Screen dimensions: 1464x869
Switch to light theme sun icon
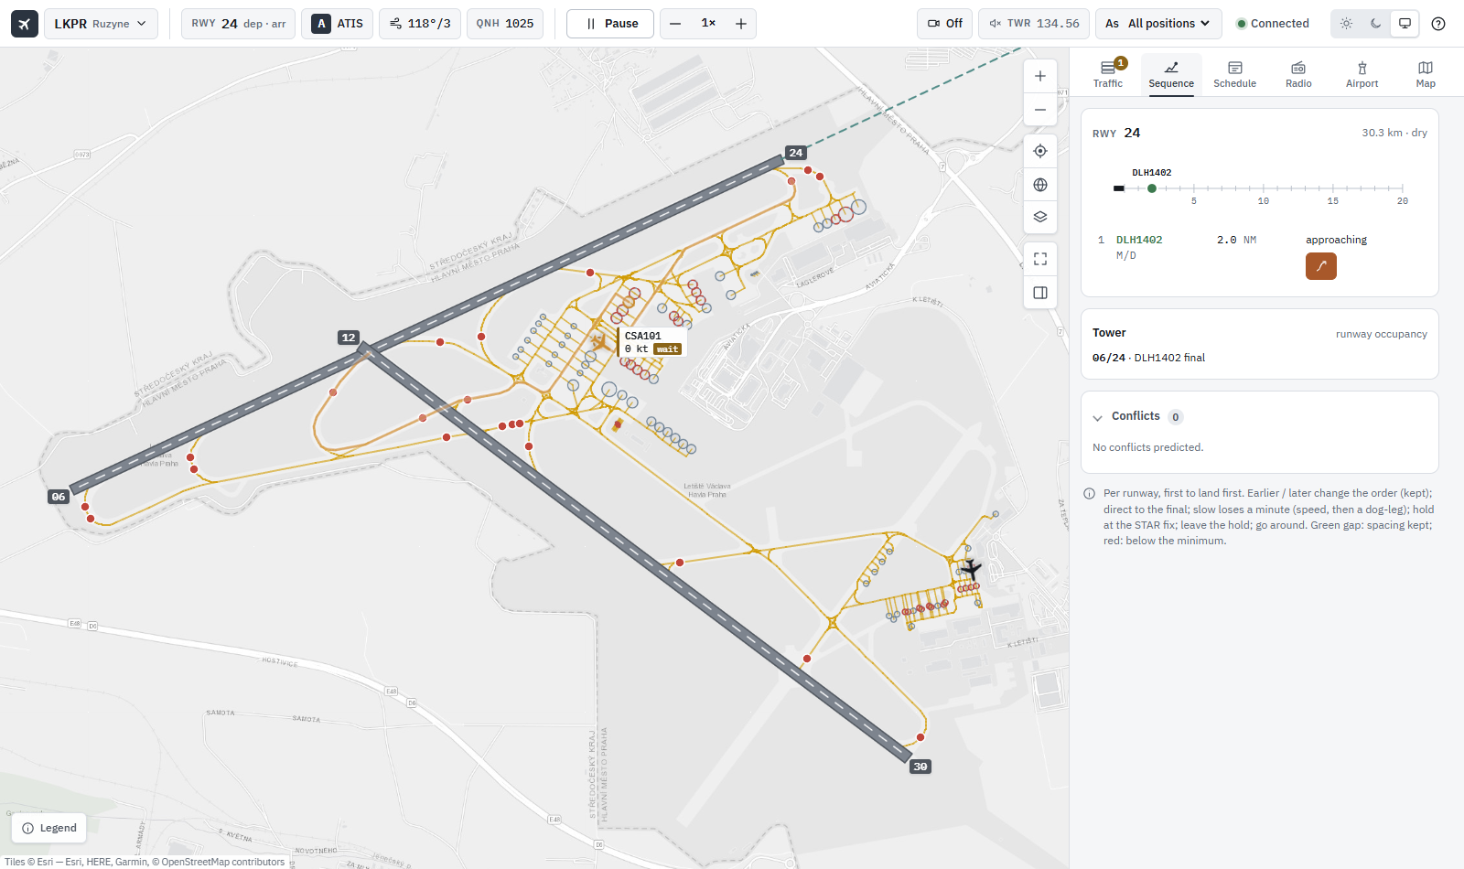point(1346,24)
